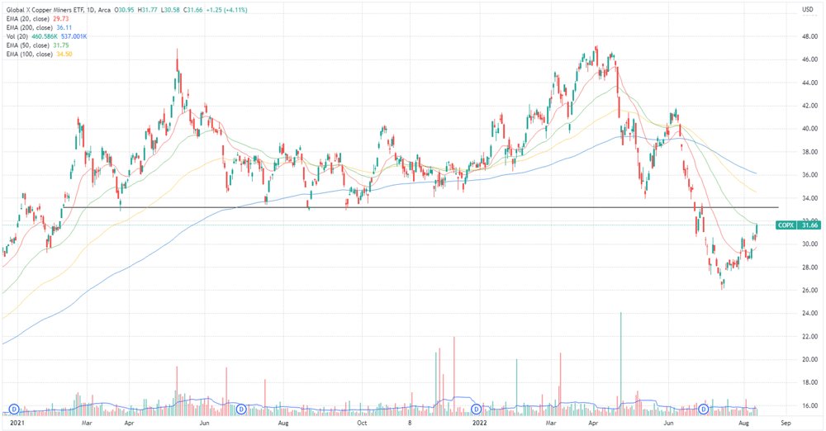Click the COPX ticker tag on price axis

click(786, 225)
